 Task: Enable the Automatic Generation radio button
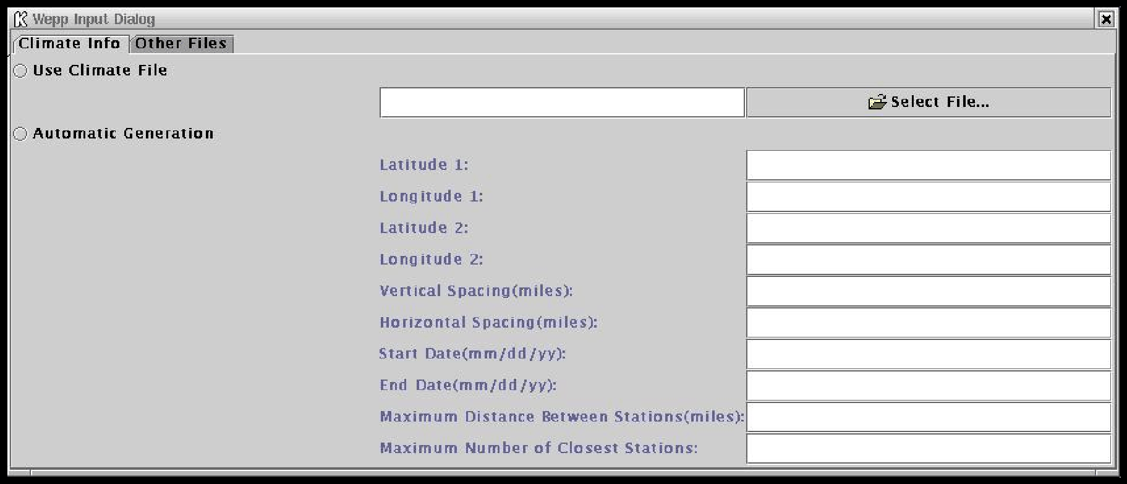(x=21, y=134)
